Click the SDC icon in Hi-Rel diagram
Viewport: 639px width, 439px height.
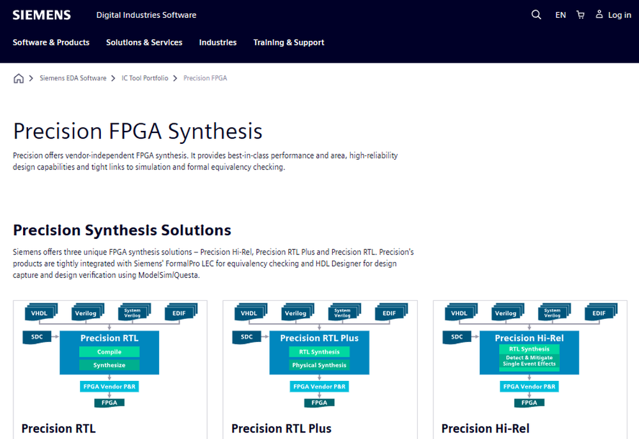coord(457,337)
